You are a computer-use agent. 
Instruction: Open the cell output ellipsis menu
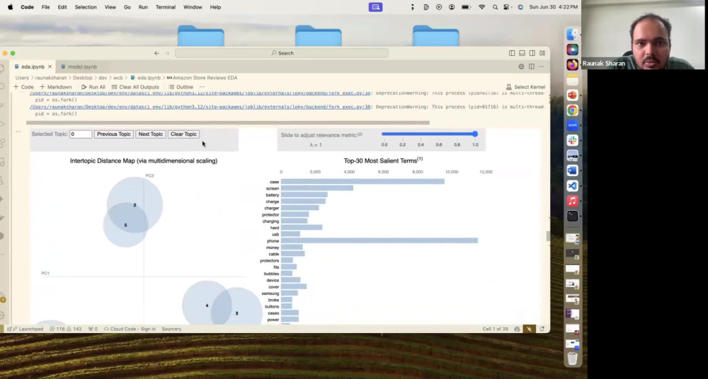[18, 132]
